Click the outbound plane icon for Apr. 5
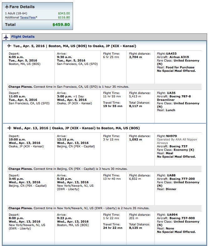The image size is (209, 246). [9, 46]
